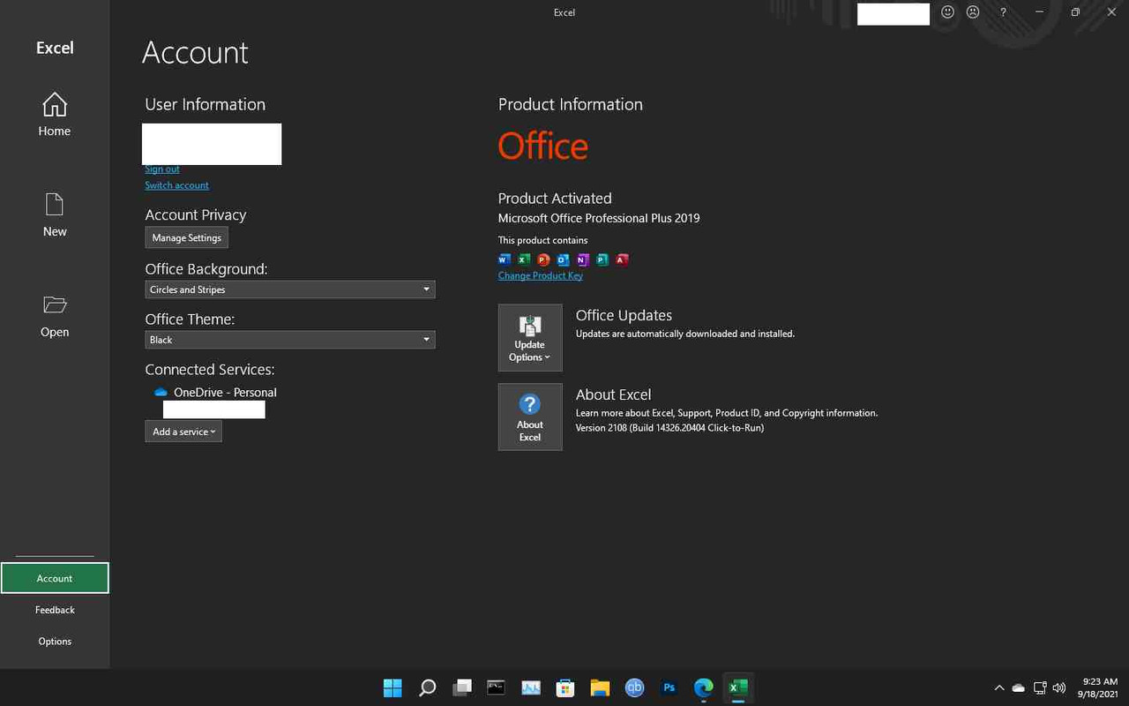1129x706 pixels.
Task: Click the Publisher app icon
Action: 602,259
